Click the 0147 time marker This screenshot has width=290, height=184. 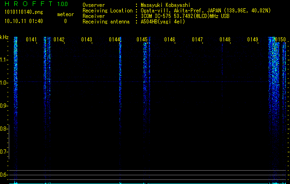tap(197, 40)
